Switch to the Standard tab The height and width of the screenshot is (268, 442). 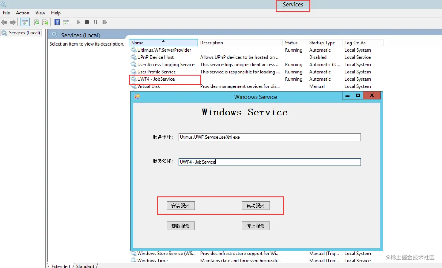pyautogui.click(x=85, y=266)
